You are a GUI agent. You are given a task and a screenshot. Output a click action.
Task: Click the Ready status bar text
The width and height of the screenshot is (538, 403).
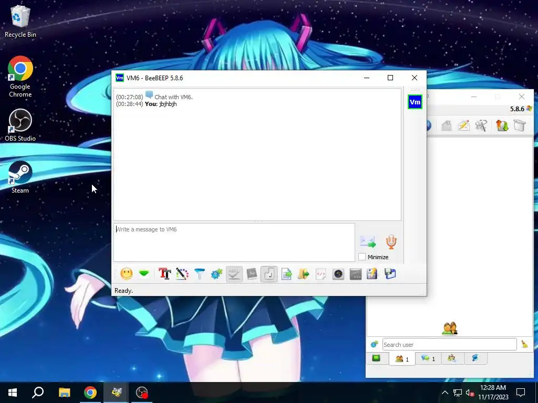(x=123, y=291)
